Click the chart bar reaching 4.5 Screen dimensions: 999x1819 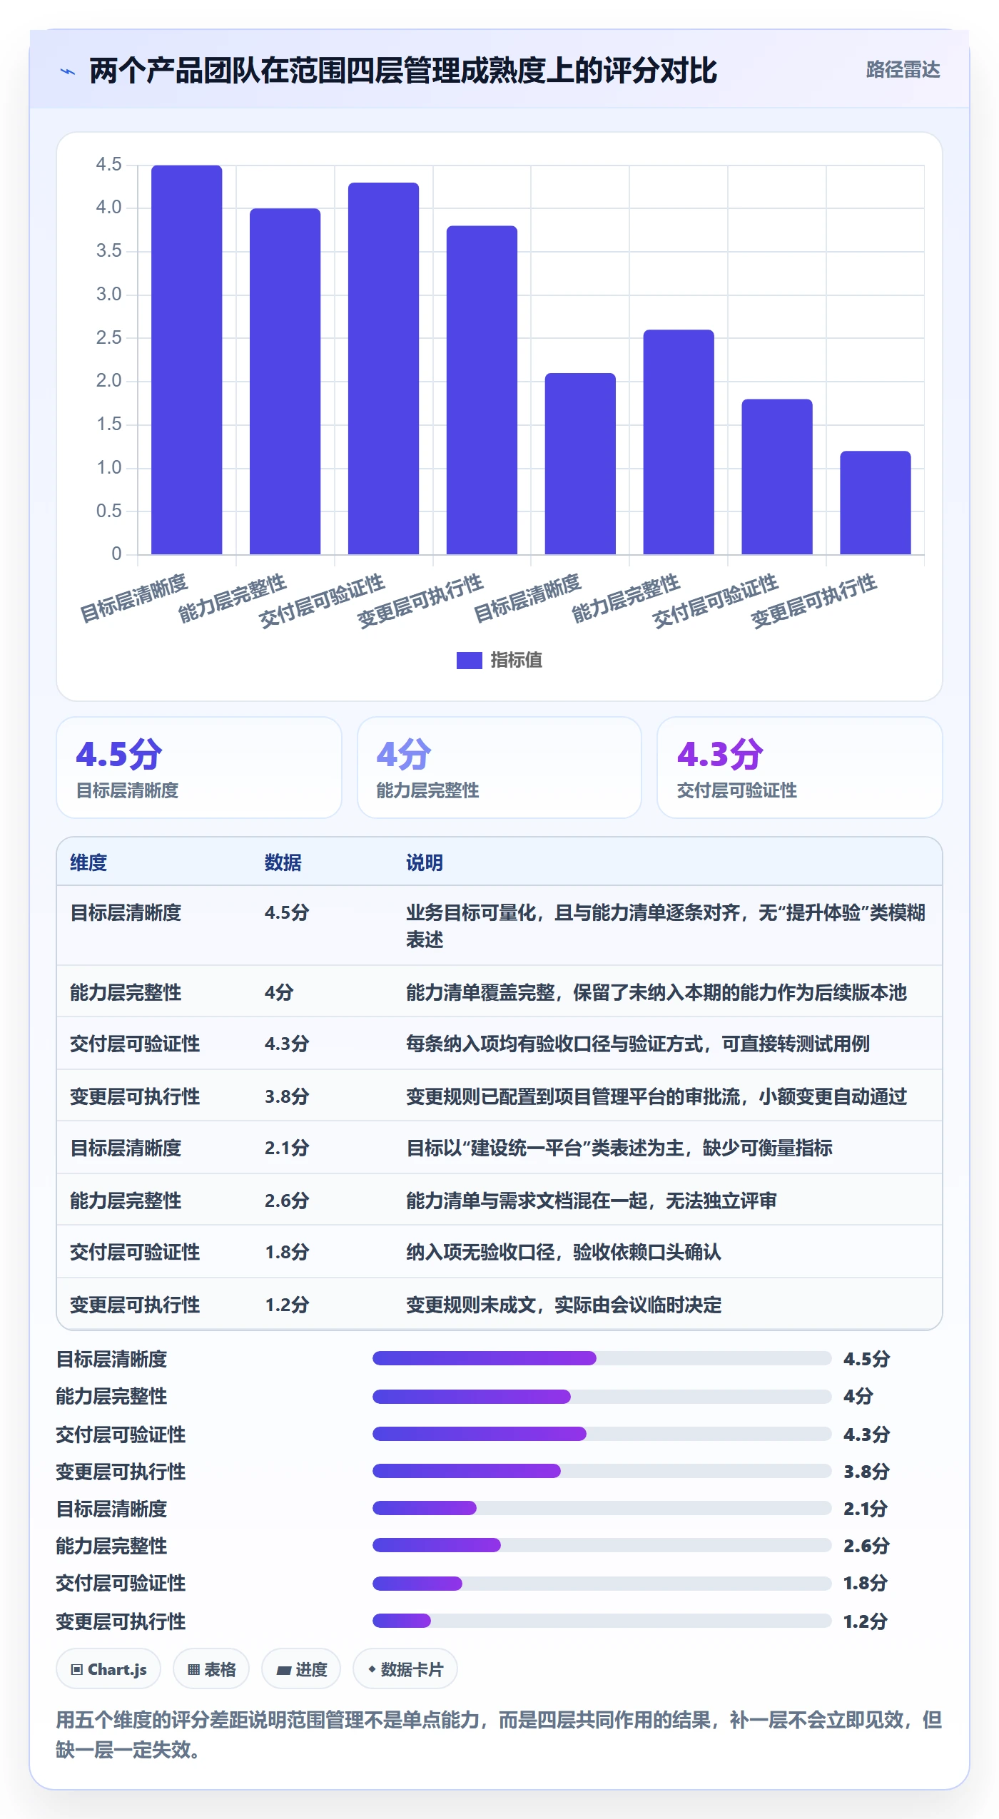click(187, 360)
